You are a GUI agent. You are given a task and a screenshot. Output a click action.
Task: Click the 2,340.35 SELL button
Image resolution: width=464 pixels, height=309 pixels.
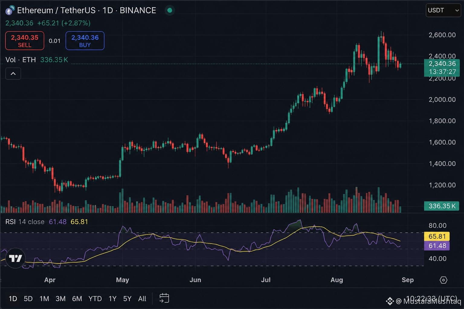[x=25, y=41]
